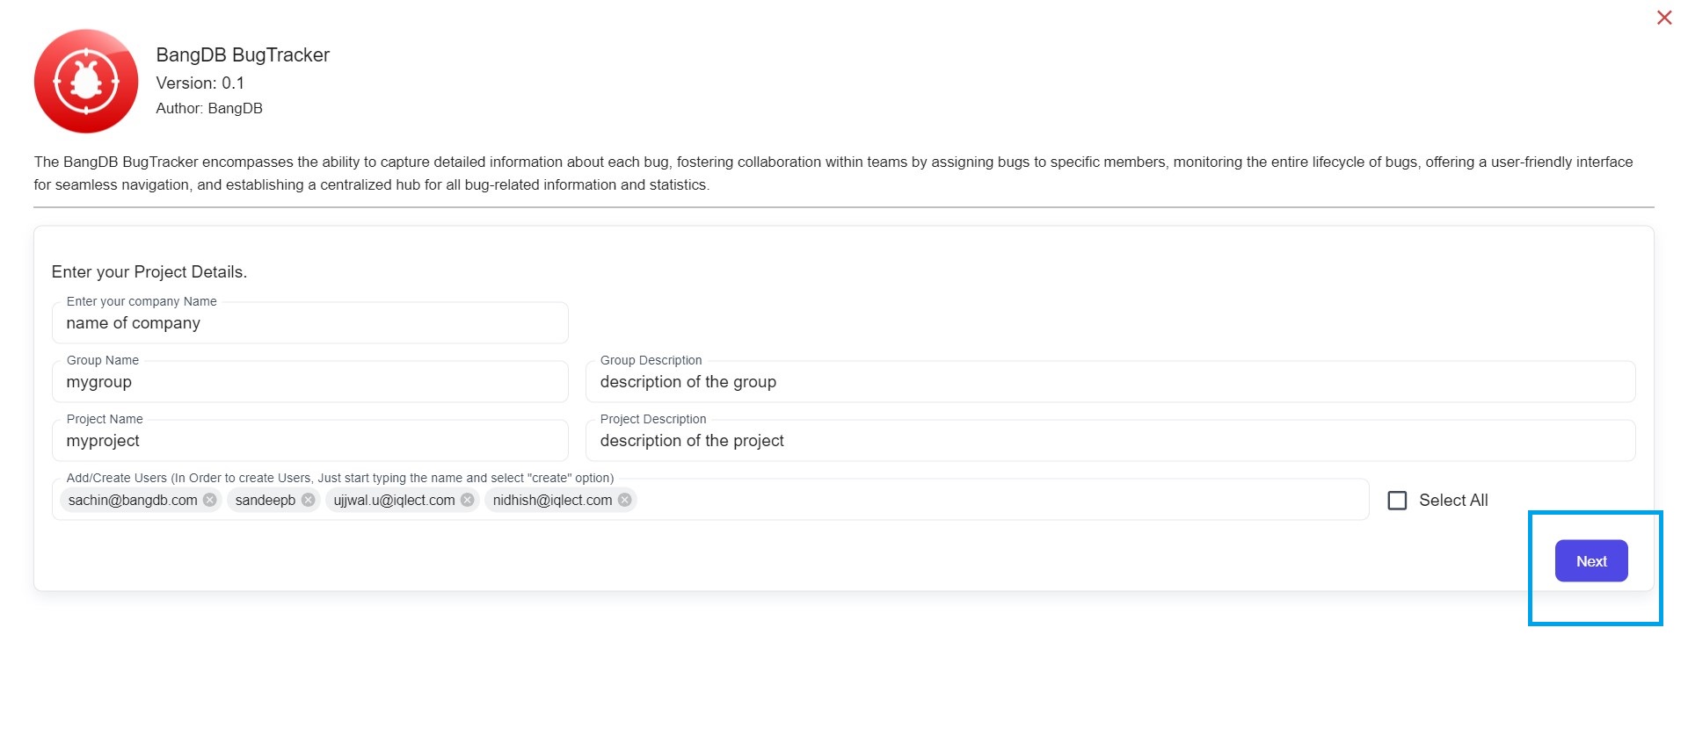Screen dimensions: 1688x736
Task: Edit the Group Name field
Action: tap(310, 382)
